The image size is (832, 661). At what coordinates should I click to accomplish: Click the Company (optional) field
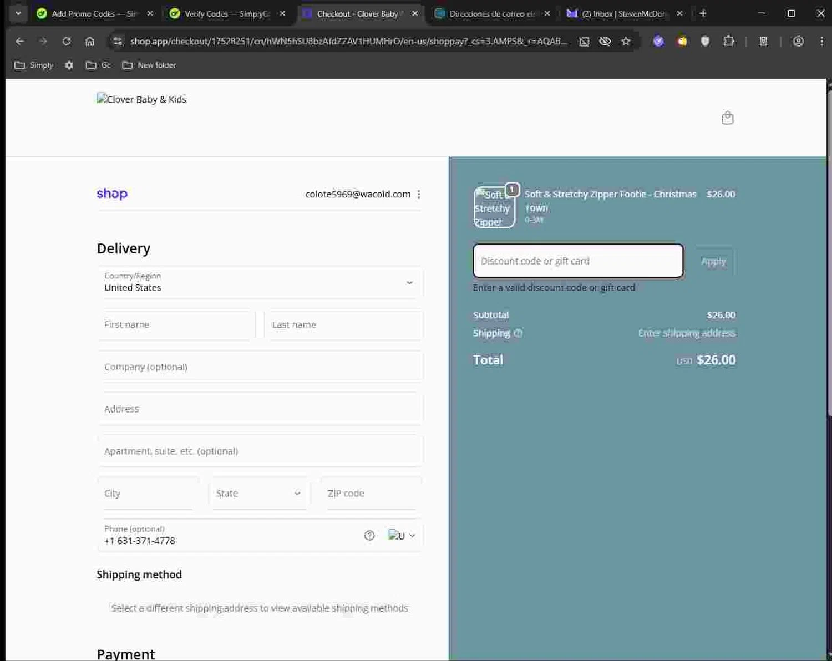click(260, 367)
